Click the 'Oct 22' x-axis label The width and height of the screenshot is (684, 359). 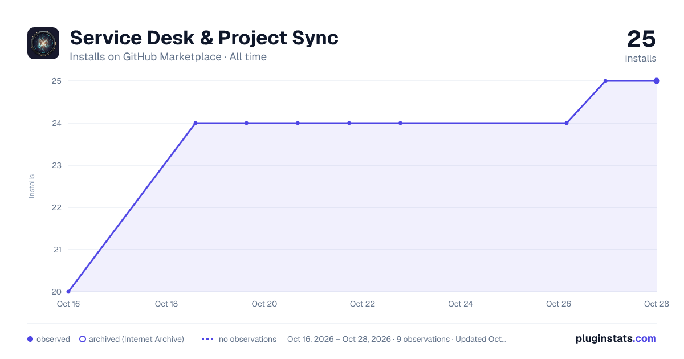363,304
